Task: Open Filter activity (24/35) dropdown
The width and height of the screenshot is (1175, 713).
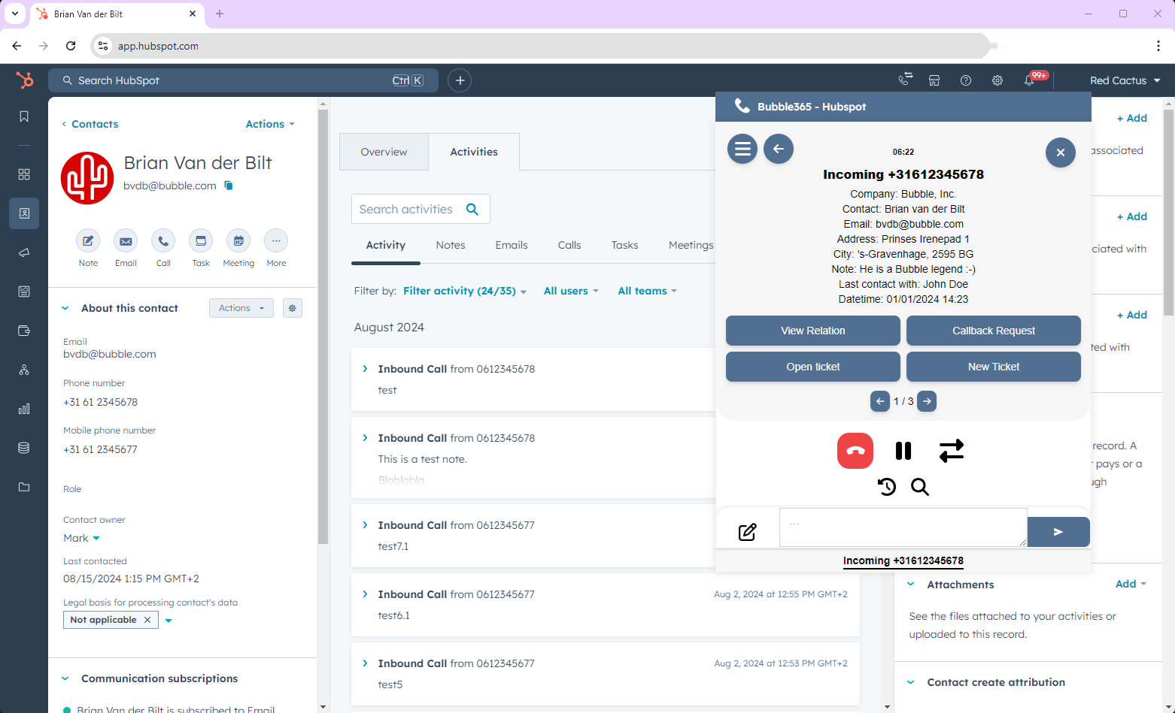Action: (x=464, y=291)
